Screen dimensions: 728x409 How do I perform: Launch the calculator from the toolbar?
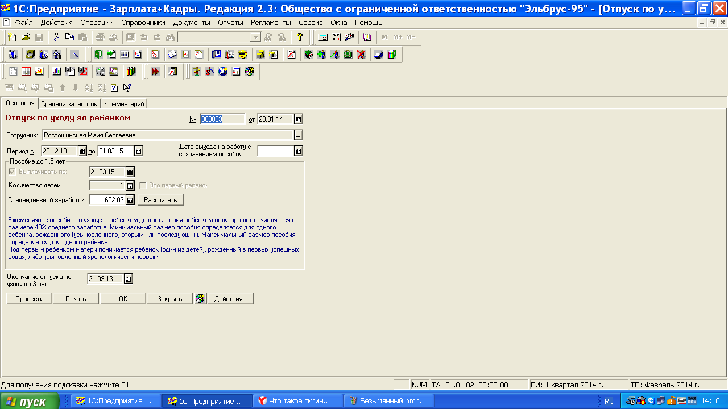(x=323, y=37)
